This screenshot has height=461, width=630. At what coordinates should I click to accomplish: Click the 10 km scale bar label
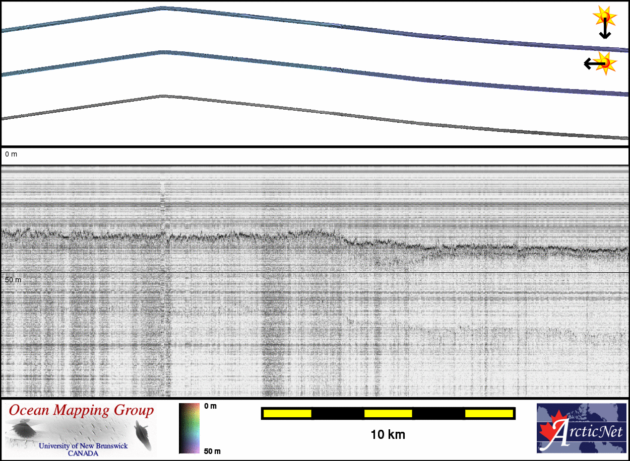[388, 434]
